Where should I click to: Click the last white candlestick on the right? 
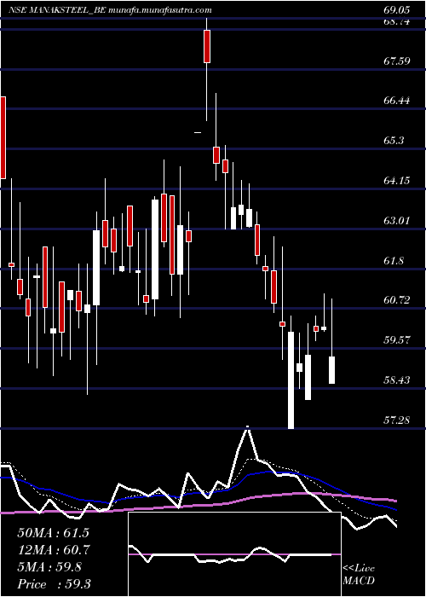[332, 370]
